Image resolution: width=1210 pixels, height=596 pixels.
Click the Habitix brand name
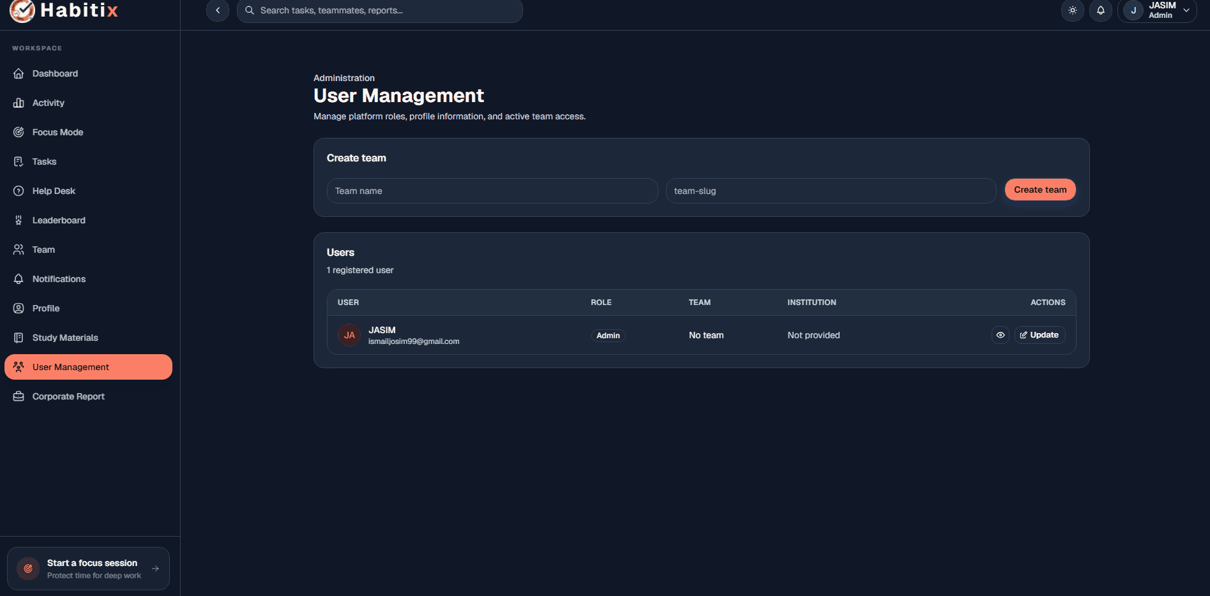point(79,10)
